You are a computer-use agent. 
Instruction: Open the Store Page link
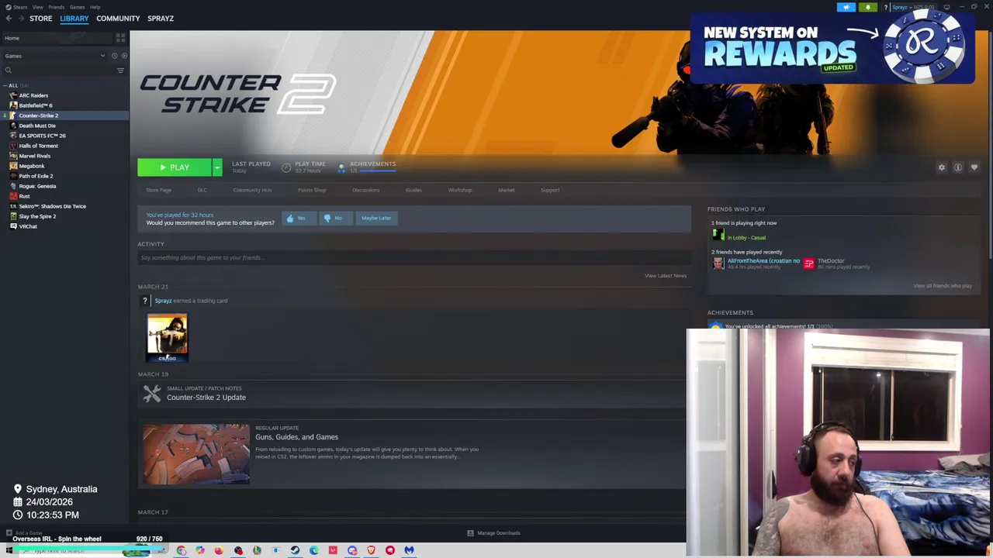(x=159, y=190)
